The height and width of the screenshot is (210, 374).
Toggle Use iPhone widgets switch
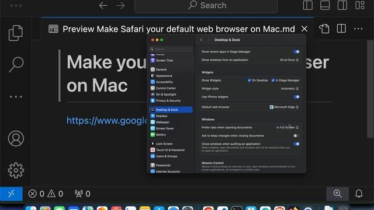point(296,97)
